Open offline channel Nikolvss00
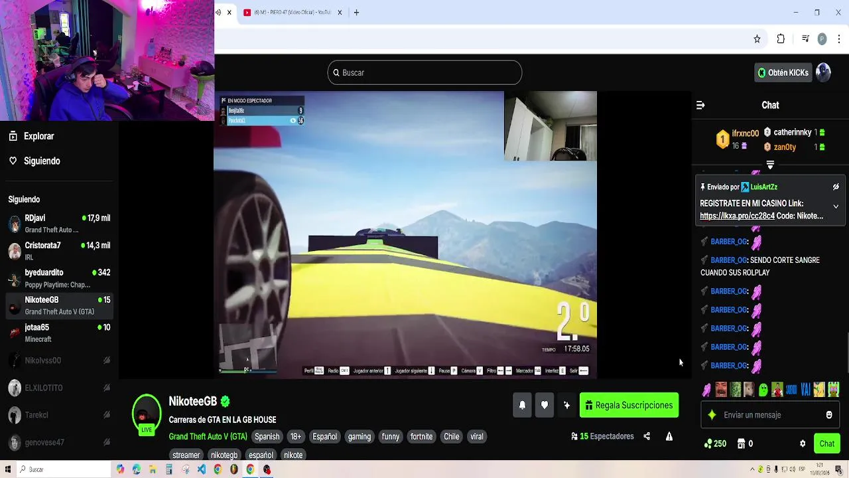Viewport: 849px width, 478px height. point(59,360)
